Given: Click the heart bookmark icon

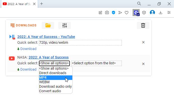Looking at the screenshot, I should point(127,13).
